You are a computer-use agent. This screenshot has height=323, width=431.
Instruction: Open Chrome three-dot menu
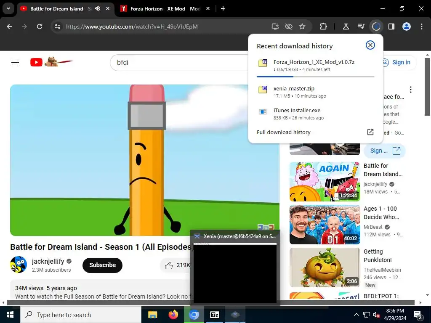pyautogui.click(x=422, y=26)
